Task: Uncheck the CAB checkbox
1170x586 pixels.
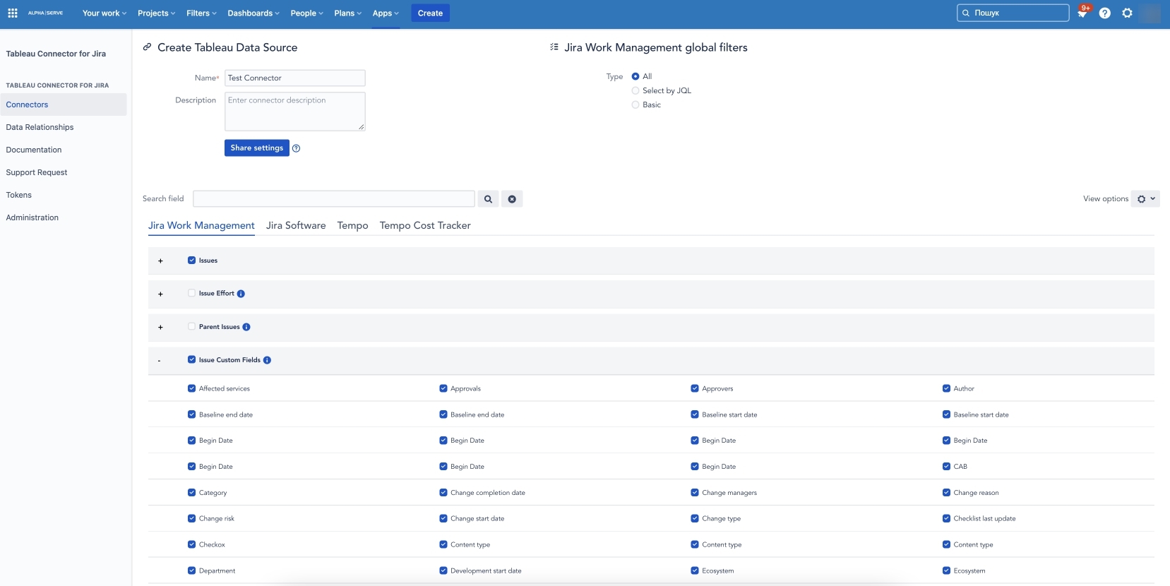Action: 946,466
